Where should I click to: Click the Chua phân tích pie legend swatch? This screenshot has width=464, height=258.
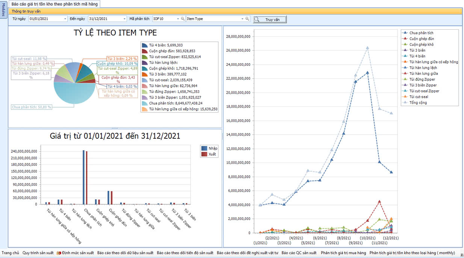[145, 103]
